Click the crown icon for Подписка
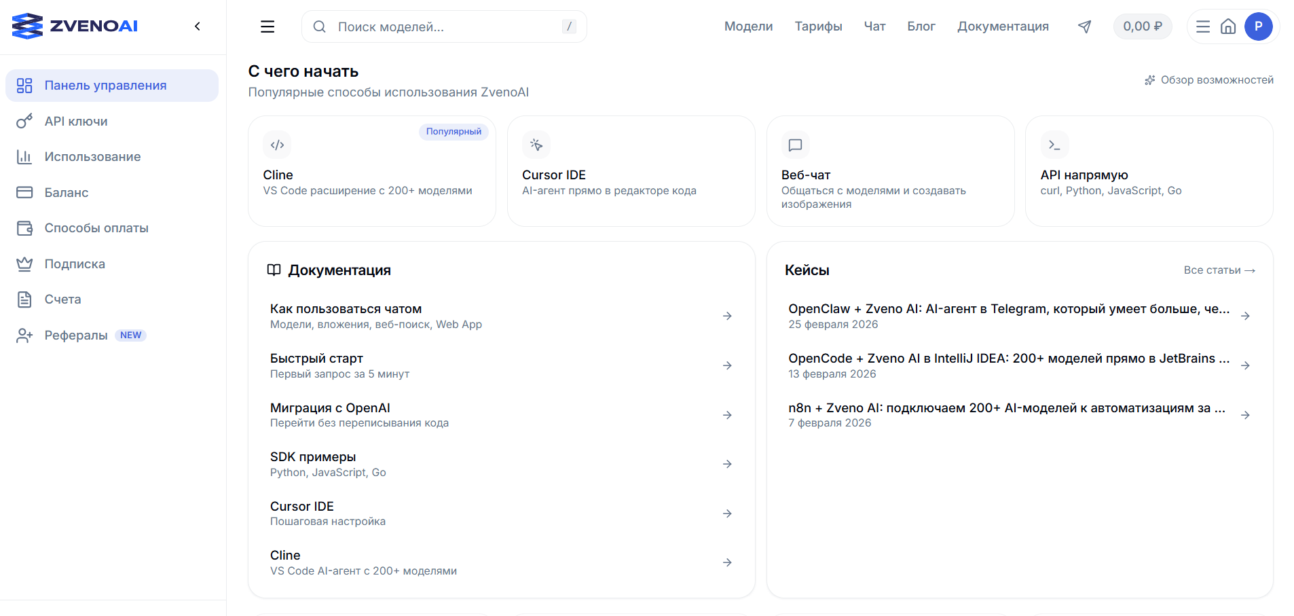Image resolution: width=1294 pixels, height=616 pixels. click(x=24, y=264)
